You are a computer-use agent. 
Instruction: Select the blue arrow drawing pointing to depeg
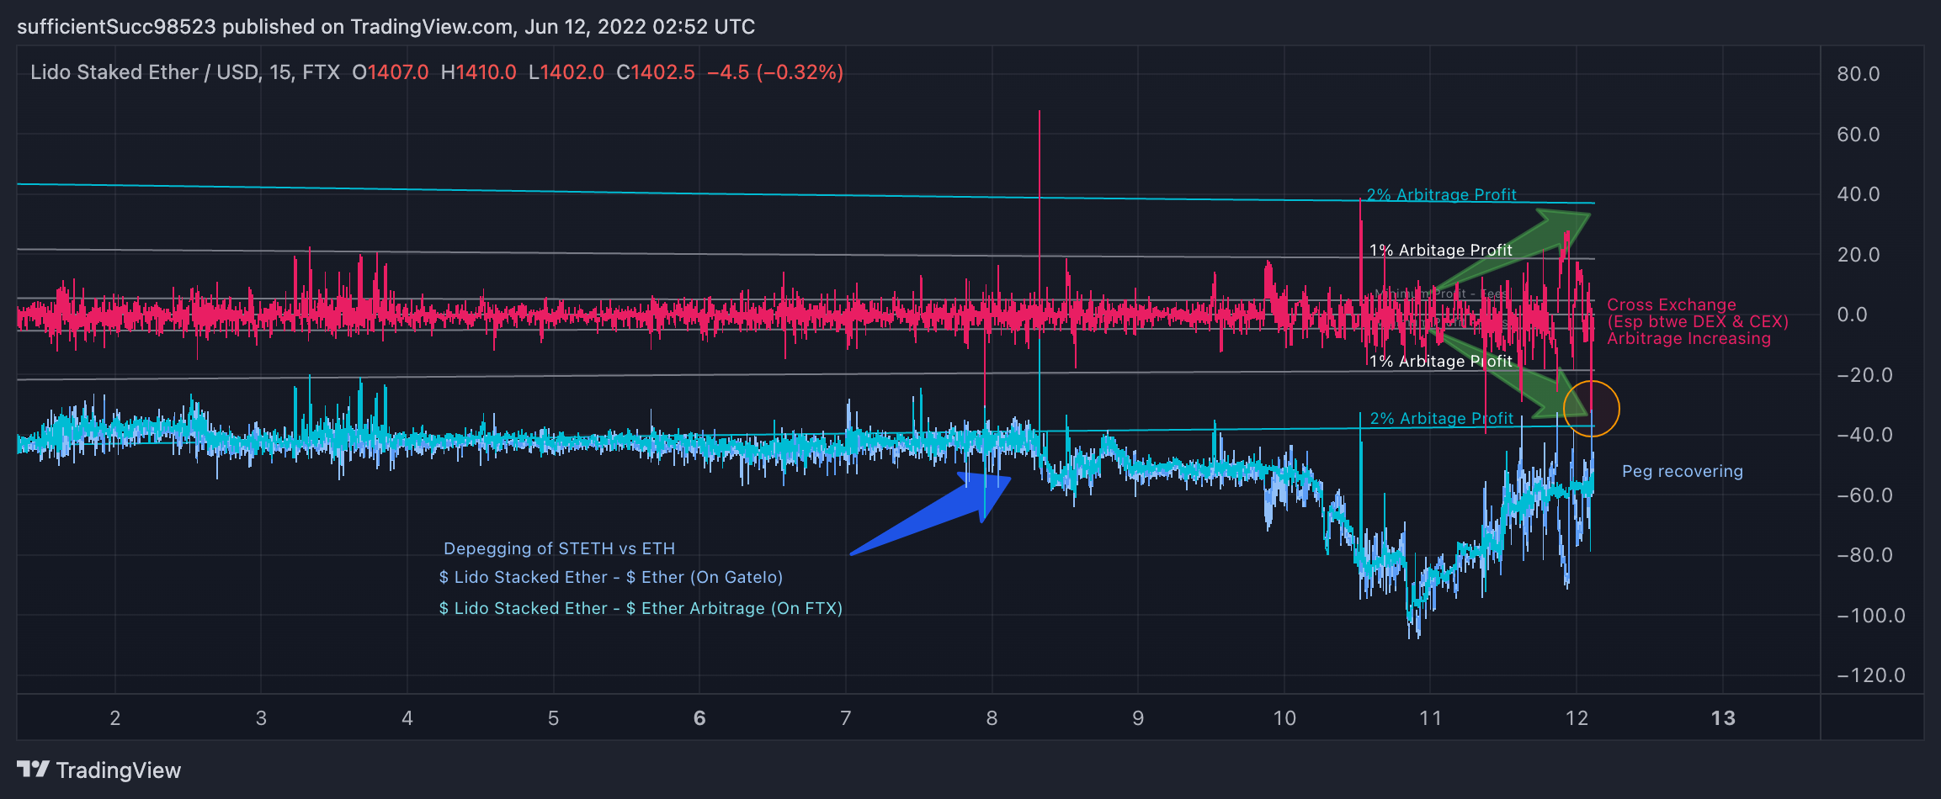point(930,513)
